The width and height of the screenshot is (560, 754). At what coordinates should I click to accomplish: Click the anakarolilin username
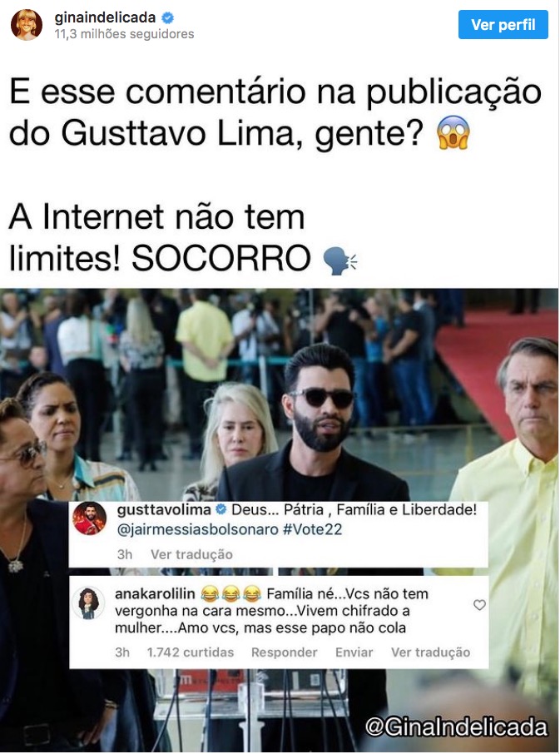click(x=155, y=594)
